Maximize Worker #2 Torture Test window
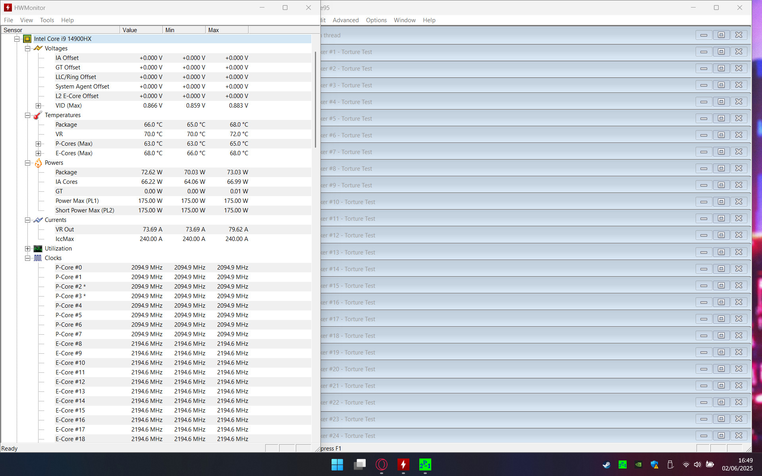Image resolution: width=762 pixels, height=476 pixels. click(x=721, y=68)
